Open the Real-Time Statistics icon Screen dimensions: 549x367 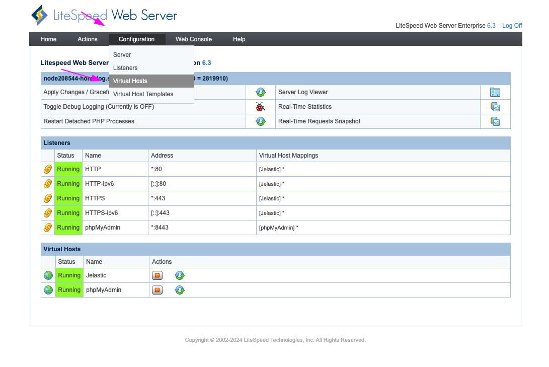click(495, 107)
